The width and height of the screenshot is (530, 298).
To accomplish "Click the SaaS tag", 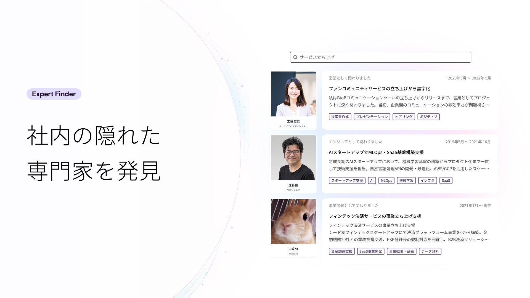I will [x=446, y=180].
